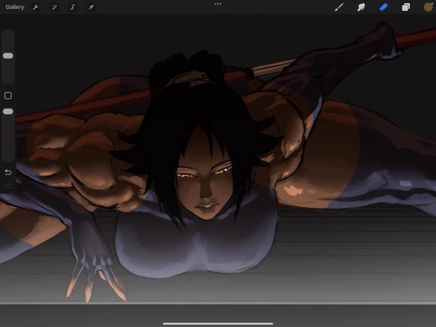
Task: Tap the home indicator bar
Action: pyautogui.click(x=218, y=323)
